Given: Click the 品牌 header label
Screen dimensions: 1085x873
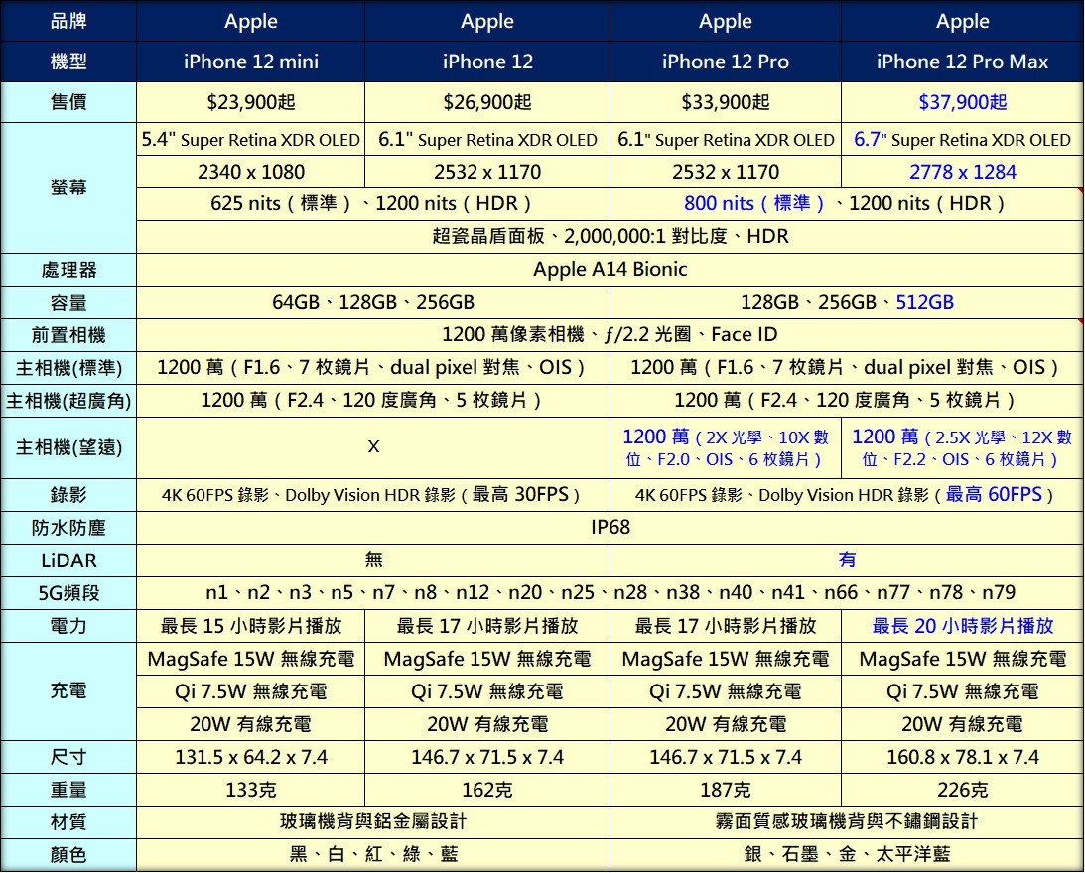Looking at the screenshot, I should (68, 21).
